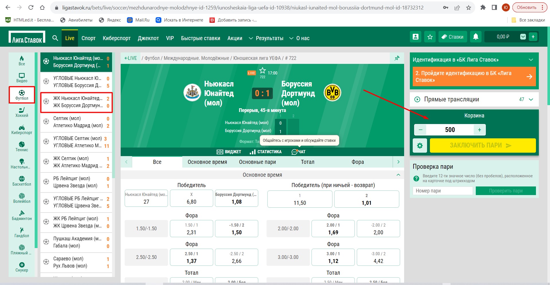The height and width of the screenshot is (285, 550).
Task: Click the notification bell icon
Action: [476, 37]
